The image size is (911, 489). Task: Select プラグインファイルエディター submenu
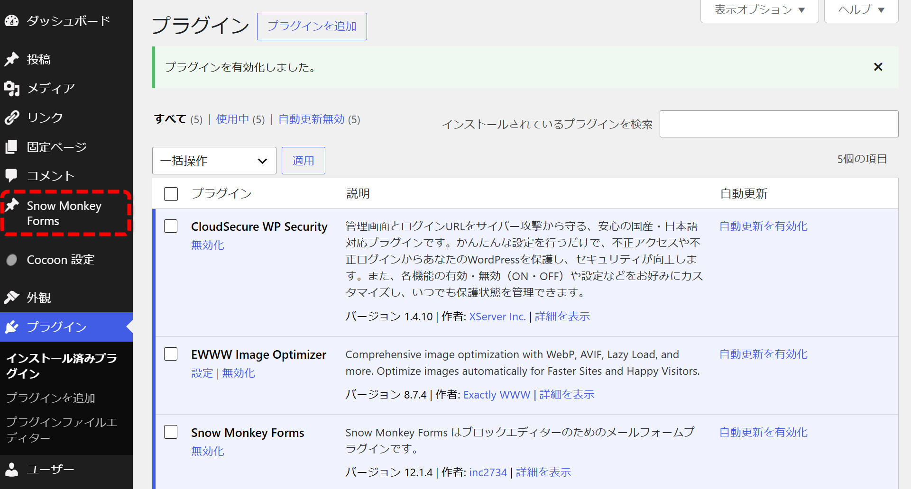pos(62,430)
